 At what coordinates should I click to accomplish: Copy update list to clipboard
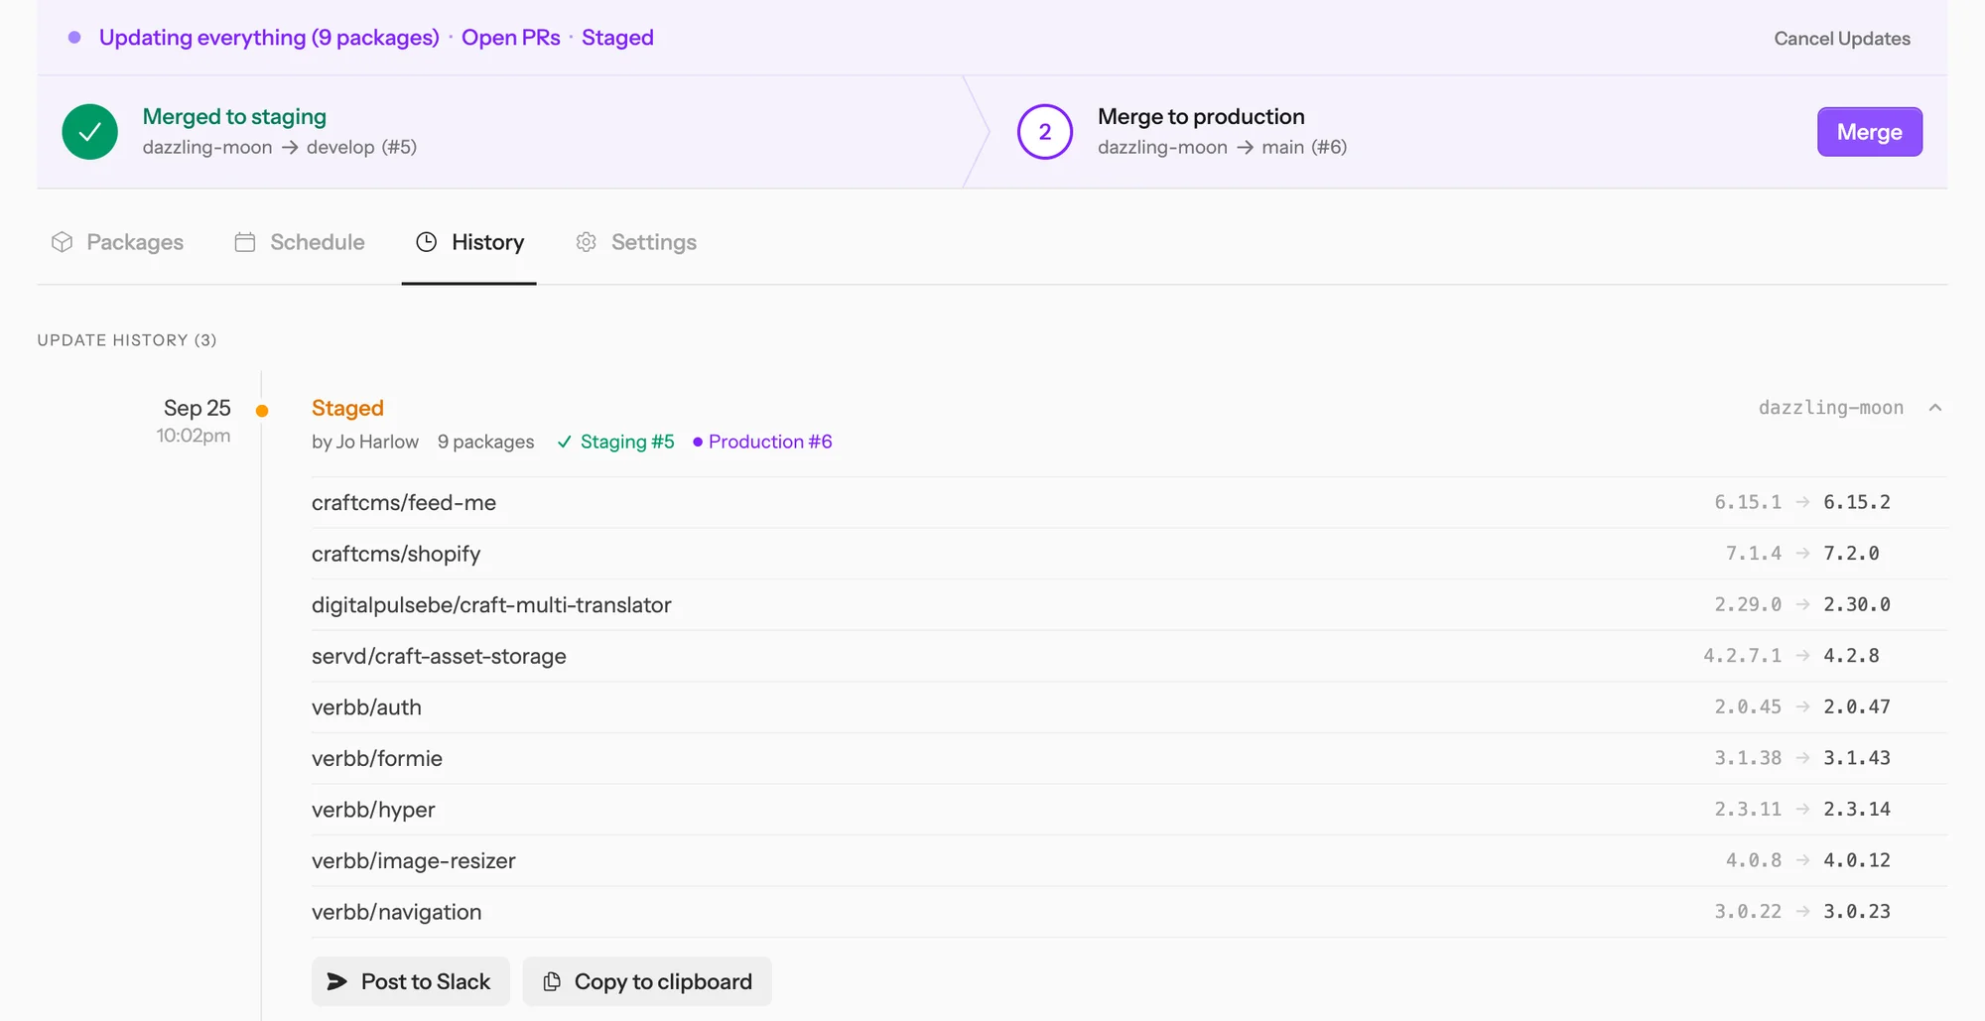tap(647, 981)
